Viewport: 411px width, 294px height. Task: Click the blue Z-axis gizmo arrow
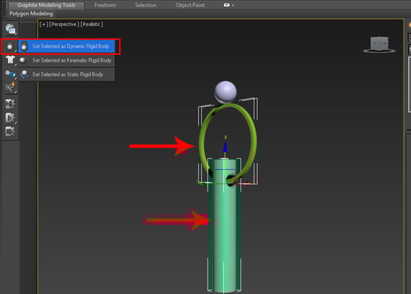point(225,147)
